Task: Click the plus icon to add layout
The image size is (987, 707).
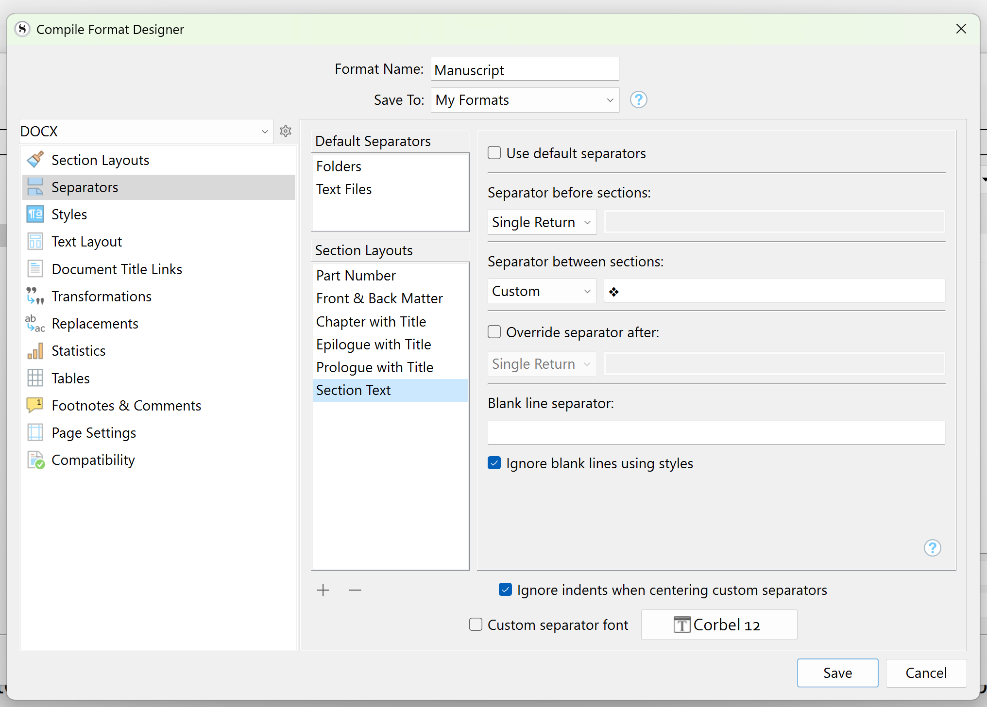Action: click(323, 590)
